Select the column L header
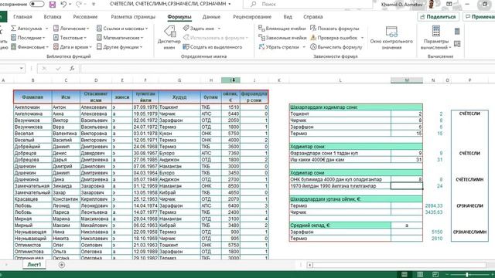 [x=340, y=80]
